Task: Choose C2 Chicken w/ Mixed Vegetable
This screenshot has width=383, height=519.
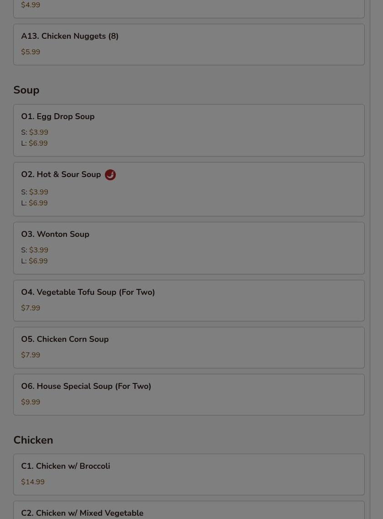Action: (82, 513)
